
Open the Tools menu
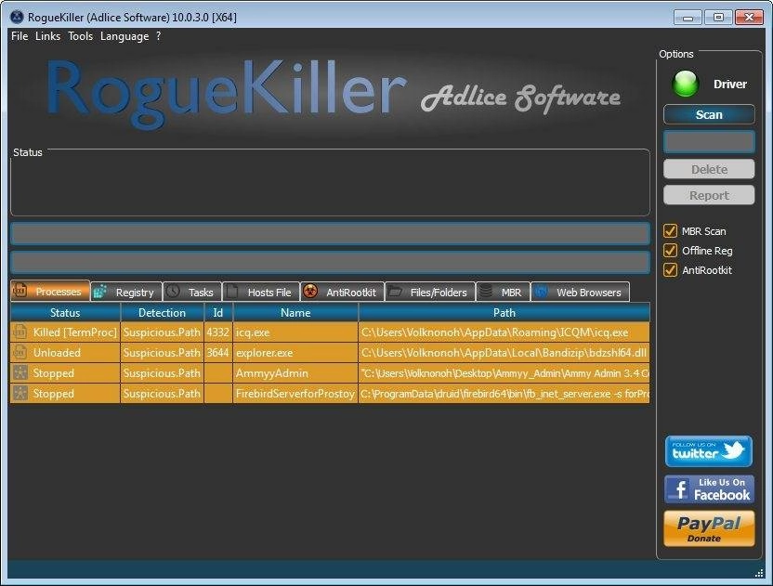[x=80, y=36]
